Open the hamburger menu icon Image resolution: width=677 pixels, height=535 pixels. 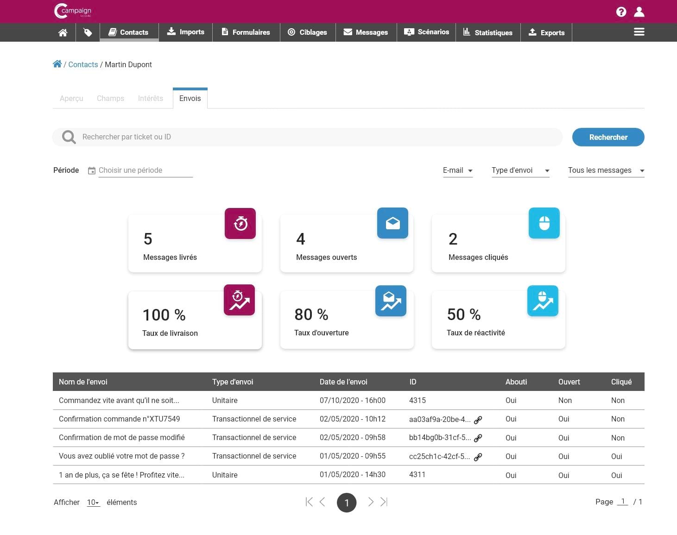(639, 32)
